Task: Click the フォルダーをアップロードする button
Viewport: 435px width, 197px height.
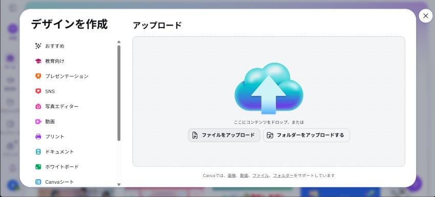Action: pyautogui.click(x=306, y=135)
